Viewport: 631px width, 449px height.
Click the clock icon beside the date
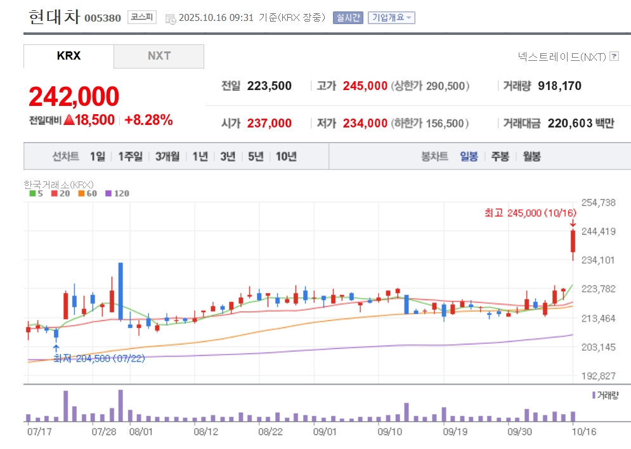click(171, 18)
